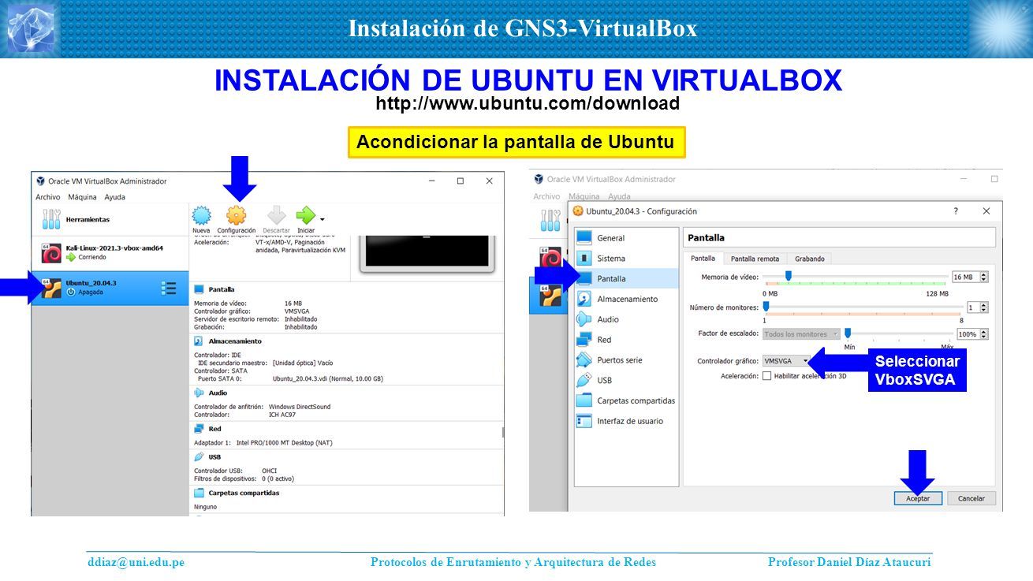Image resolution: width=1033 pixels, height=581 pixels.
Task: Click USB section header in details
Action: 214,456
